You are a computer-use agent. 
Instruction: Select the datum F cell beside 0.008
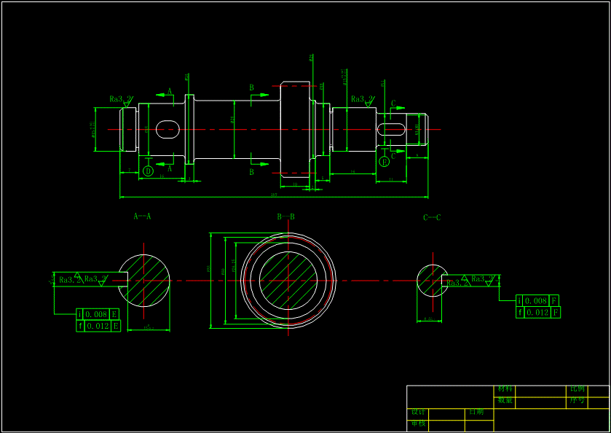[554, 301]
